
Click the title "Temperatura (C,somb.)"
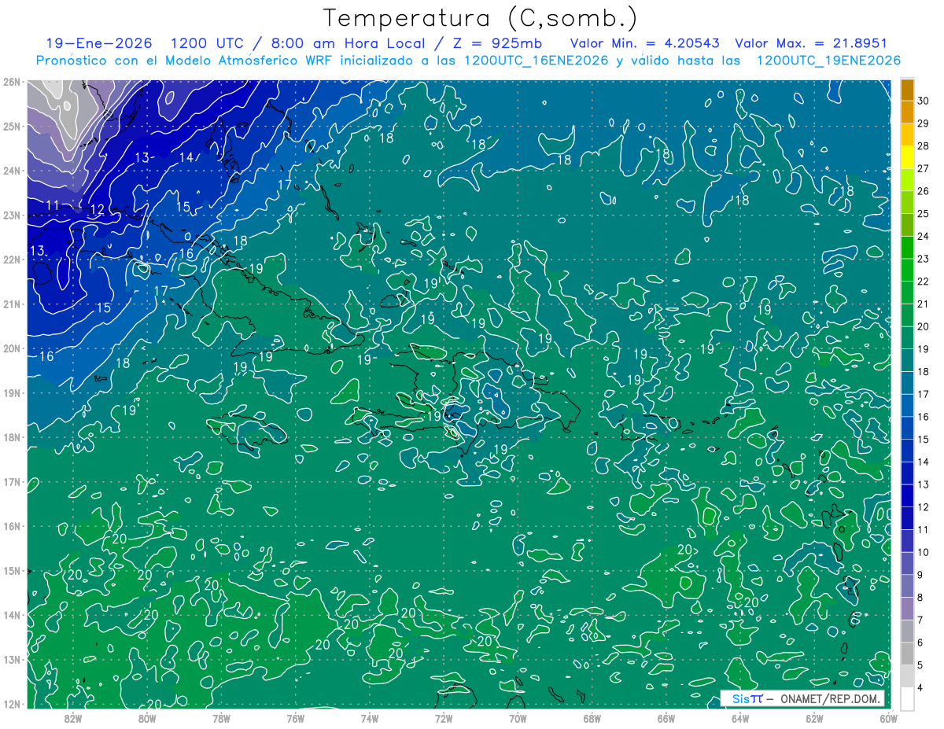click(481, 19)
